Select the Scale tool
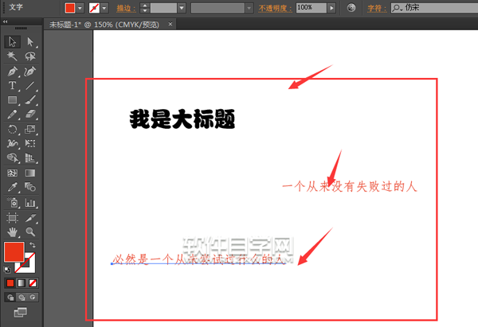 [30, 129]
